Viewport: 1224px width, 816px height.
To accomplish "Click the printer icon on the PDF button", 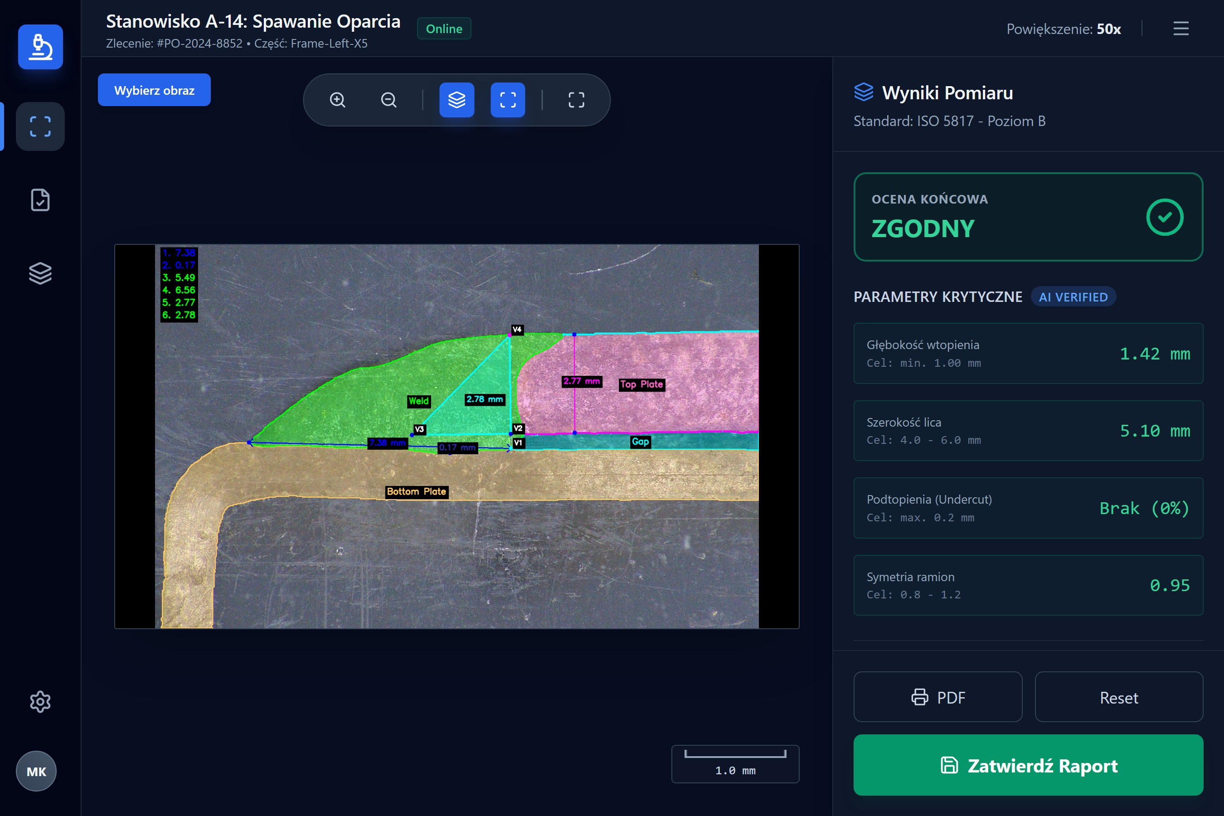I will [x=921, y=697].
